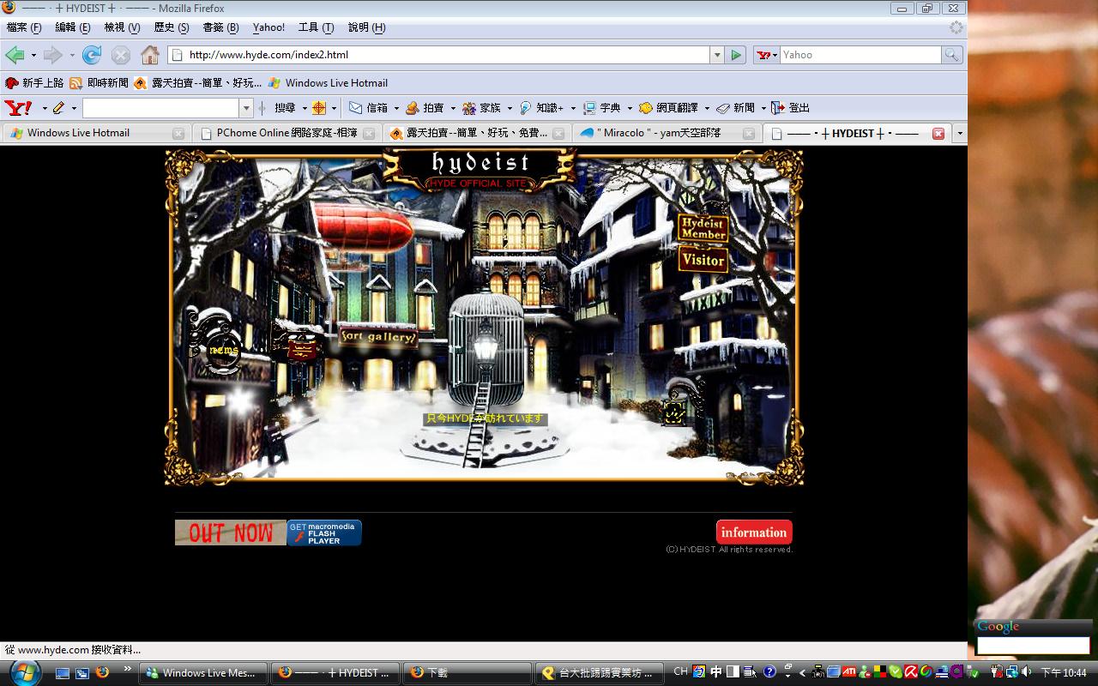Open the list-all-tabs dropdown arrow

point(959,134)
